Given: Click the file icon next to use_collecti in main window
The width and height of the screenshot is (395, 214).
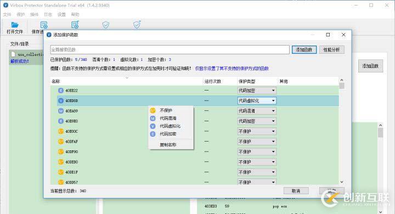Looking at the screenshot, I should (x=13, y=54).
